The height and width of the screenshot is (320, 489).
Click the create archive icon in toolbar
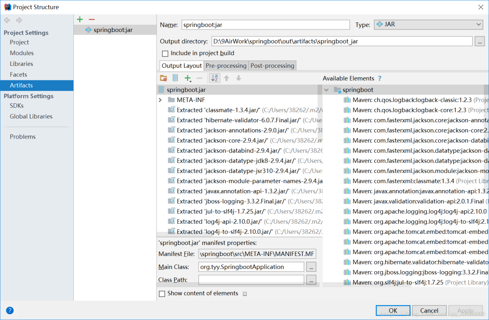175,78
